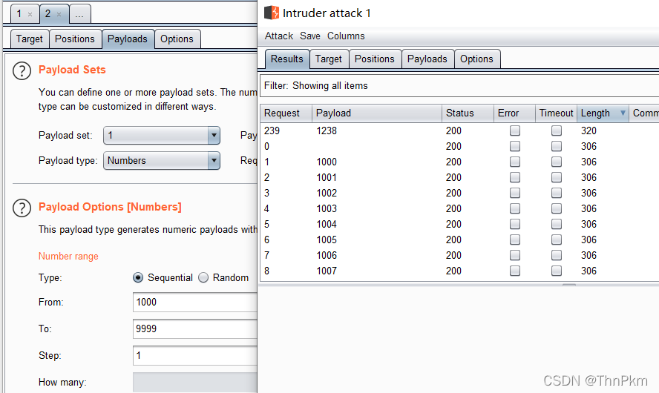
Task: Tick Error checkbox for payload 1007
Action: 515,271
